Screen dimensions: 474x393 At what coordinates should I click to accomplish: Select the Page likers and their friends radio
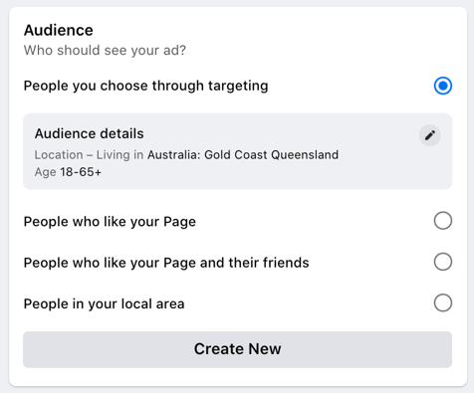(443, 262)
